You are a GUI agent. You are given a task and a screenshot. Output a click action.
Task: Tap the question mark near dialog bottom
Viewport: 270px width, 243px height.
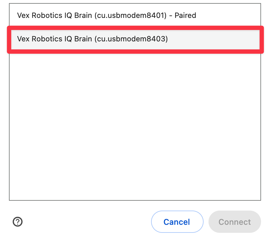[x=18, y=222]
